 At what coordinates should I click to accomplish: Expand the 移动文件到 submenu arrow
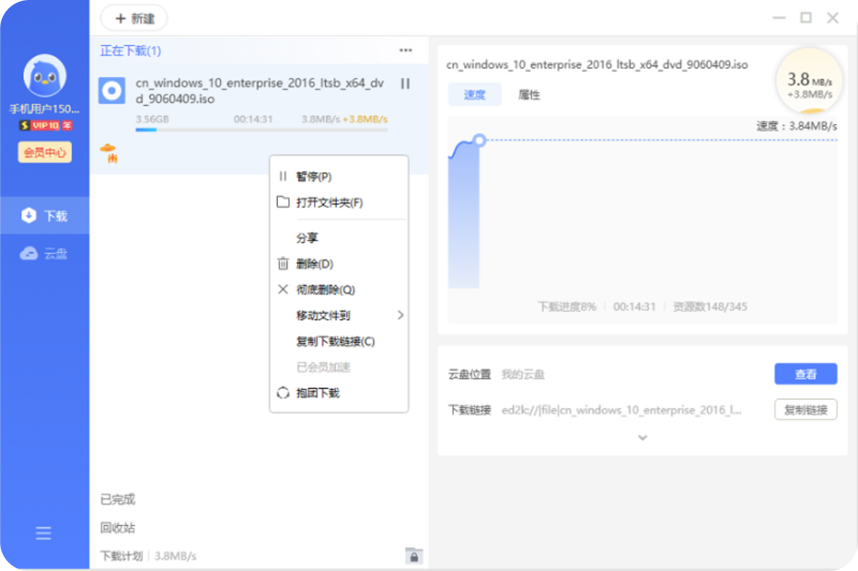pos(401,315)
